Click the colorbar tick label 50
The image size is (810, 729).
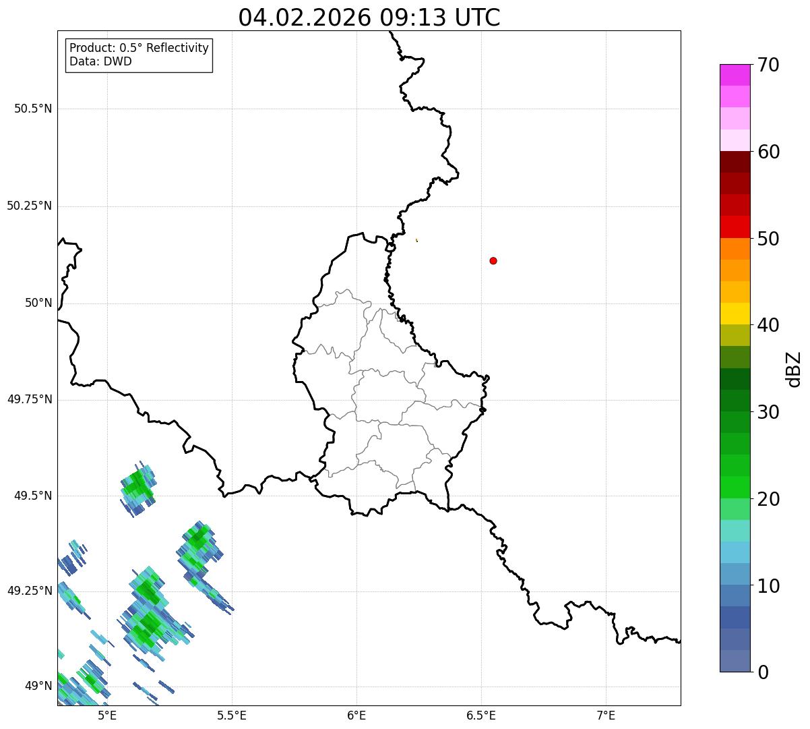(768, 239)
